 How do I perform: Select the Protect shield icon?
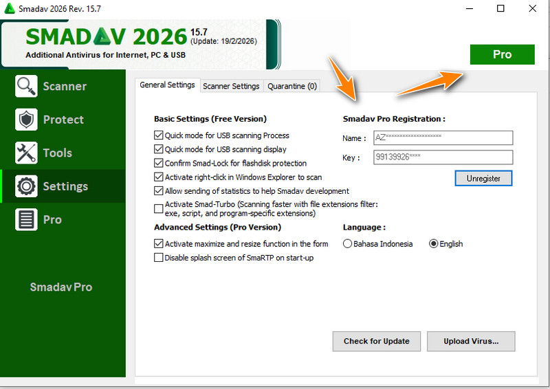[26, 120]
